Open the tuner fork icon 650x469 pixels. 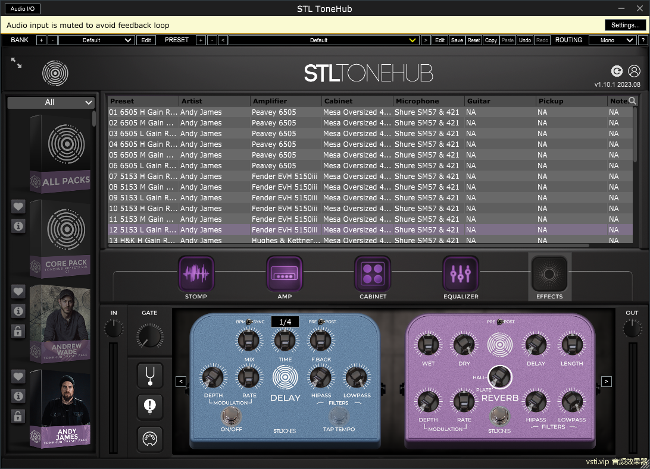click(x=150, y=375)
